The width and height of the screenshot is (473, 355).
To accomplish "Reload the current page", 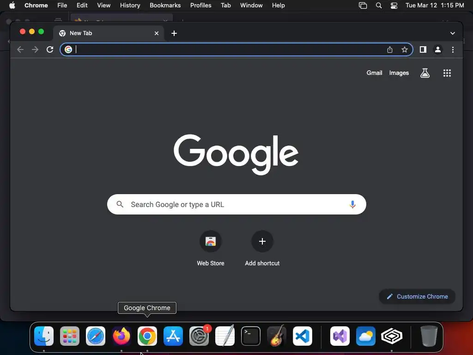I will tap(50, 49).
